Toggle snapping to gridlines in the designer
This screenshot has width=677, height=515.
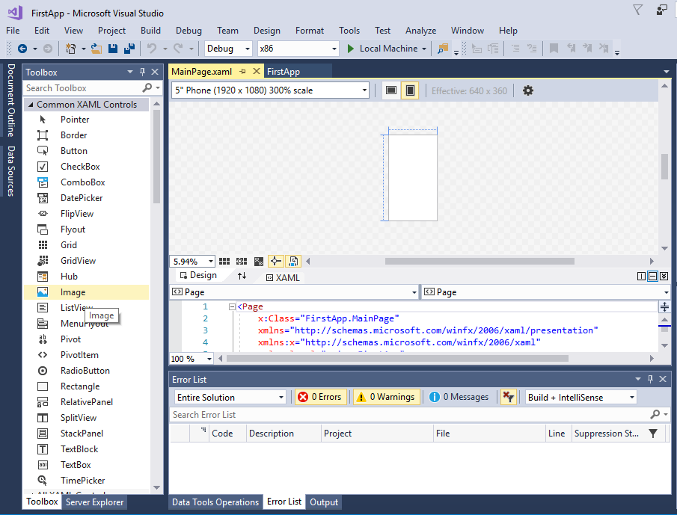click(x=242, y=262)
